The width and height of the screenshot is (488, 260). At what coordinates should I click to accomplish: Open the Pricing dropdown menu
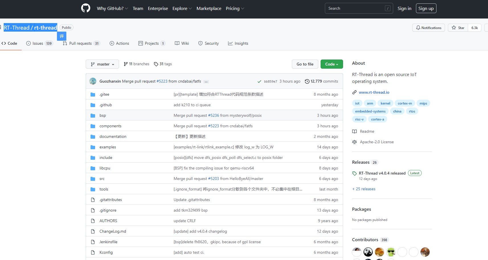235,9
